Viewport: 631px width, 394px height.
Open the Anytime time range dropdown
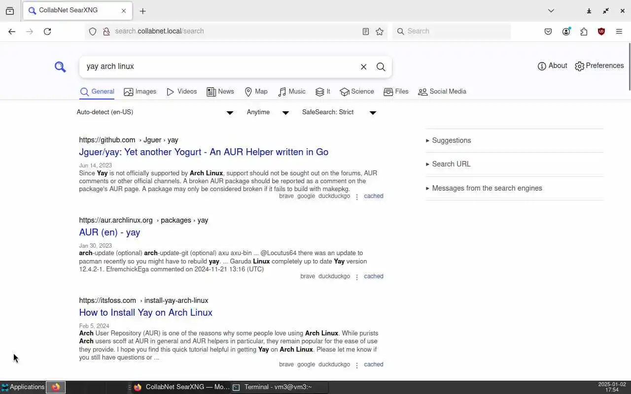(x=268, y=112)
